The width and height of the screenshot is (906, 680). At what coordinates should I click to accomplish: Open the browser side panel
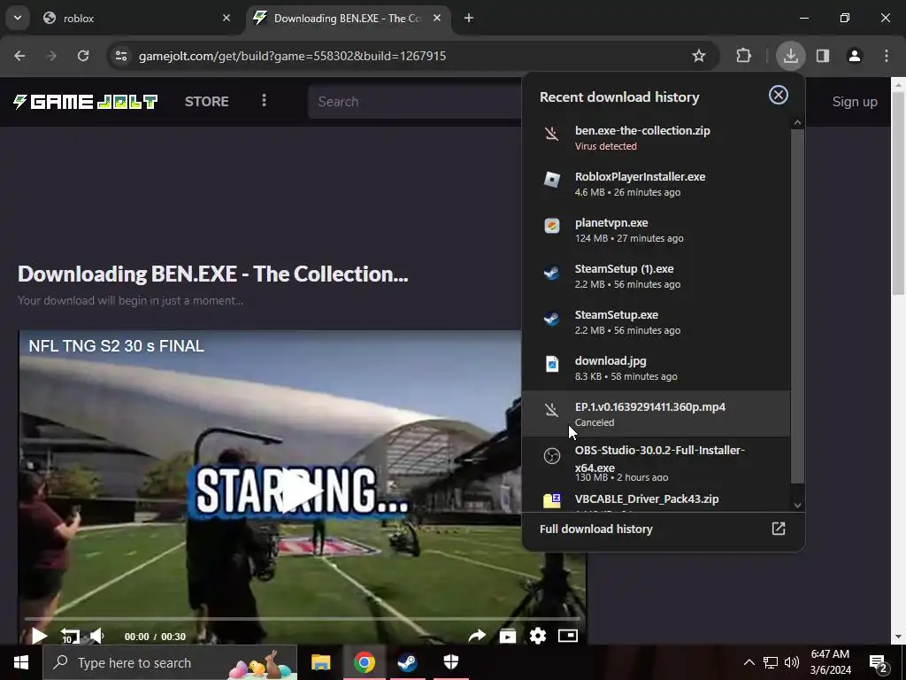pyautogui.click(x=823, y=56)
